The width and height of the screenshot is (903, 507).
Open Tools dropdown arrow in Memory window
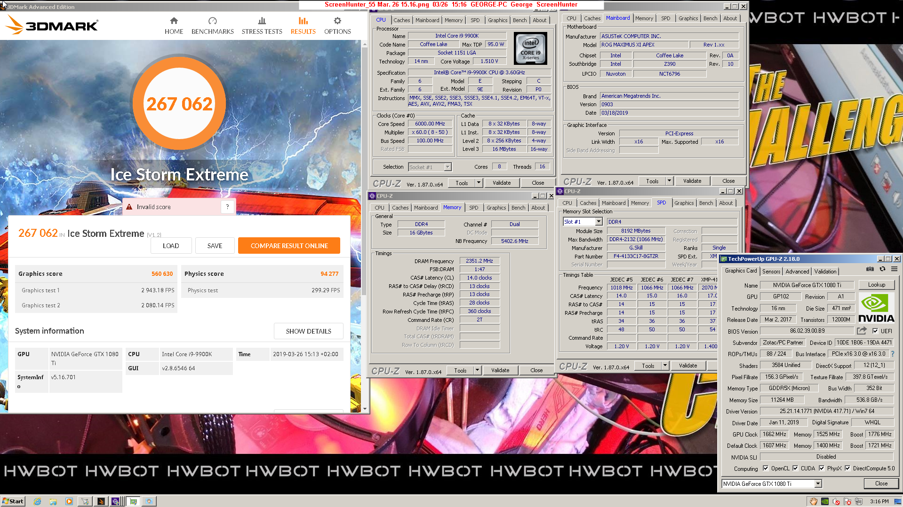pos(477,370)
